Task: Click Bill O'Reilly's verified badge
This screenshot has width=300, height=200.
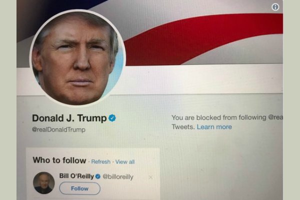Action: (98, 176)
